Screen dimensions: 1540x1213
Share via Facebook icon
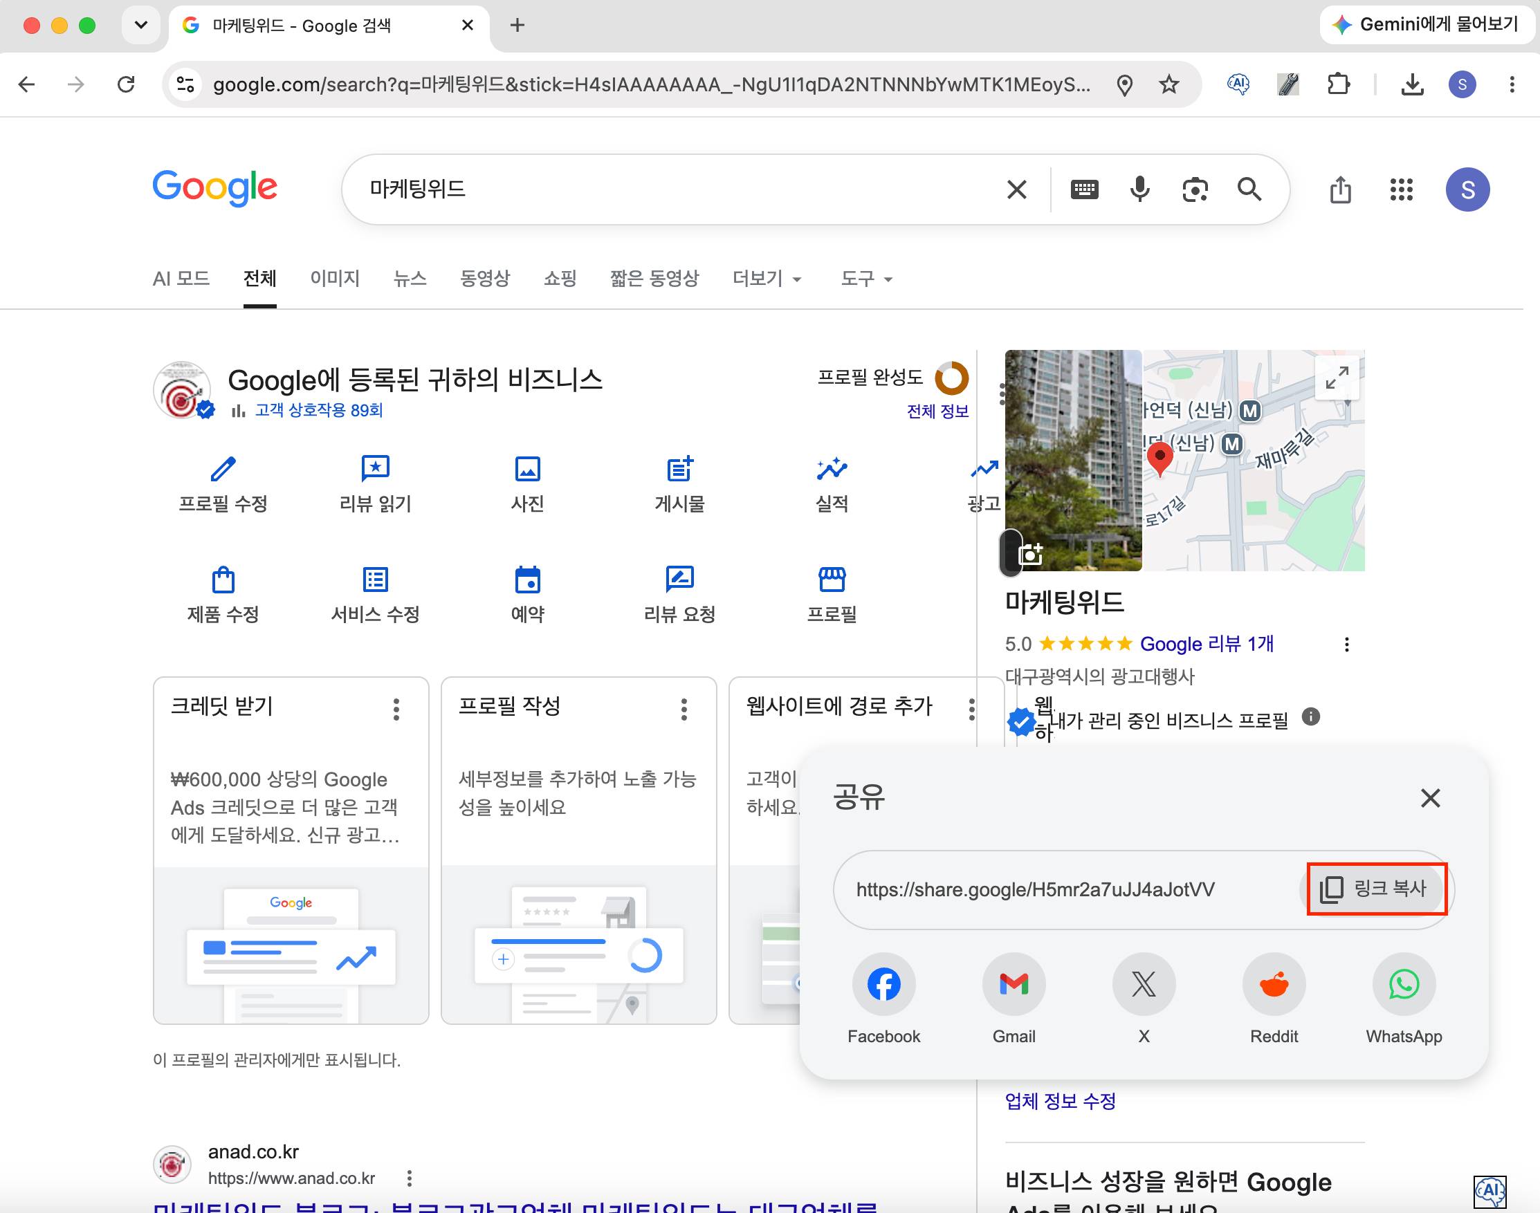(883, 984)
